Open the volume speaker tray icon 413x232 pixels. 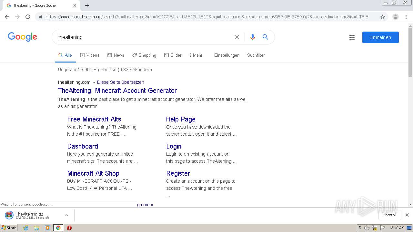pyautogui.click(x=367, y=228)
